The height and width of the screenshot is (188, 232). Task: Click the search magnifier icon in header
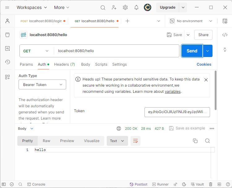click(x=103, y=7)
